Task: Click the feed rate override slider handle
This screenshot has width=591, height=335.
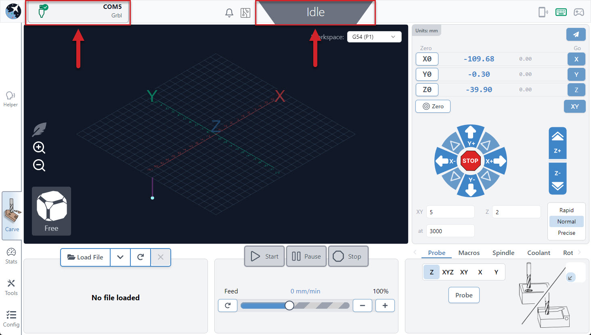Action: [x=289, y=306]
